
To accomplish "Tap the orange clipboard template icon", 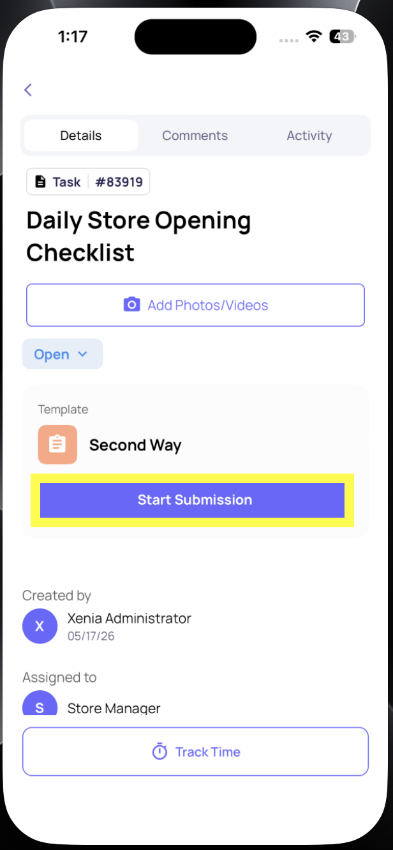I will [57, 444].
